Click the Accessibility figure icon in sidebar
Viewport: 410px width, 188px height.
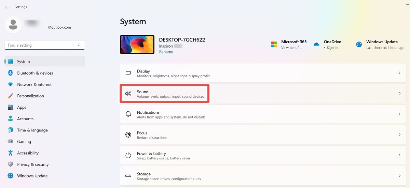[x=10, y=153]
